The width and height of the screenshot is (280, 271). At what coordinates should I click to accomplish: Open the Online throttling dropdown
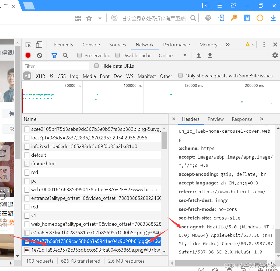(173, 55)
